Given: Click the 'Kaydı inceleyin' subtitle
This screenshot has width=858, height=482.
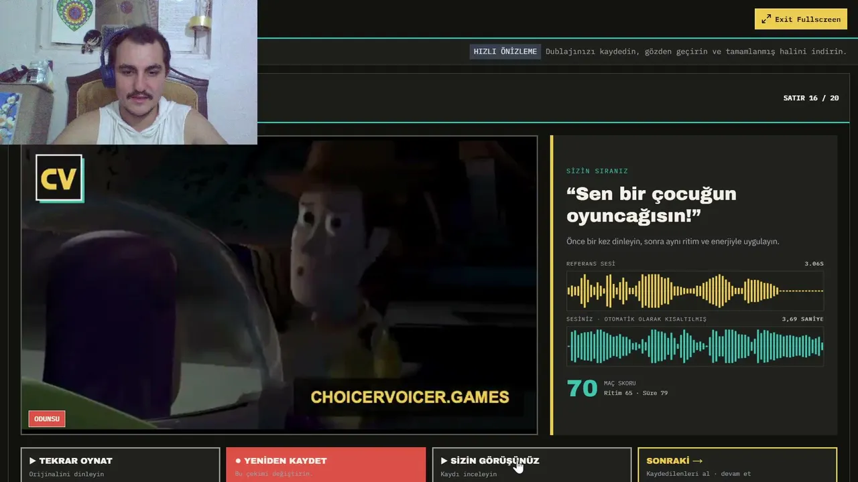Looking at the screenshot, I should pos(469,474).
